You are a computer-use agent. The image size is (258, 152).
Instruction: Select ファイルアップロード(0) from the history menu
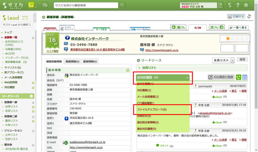click(152, 109)
